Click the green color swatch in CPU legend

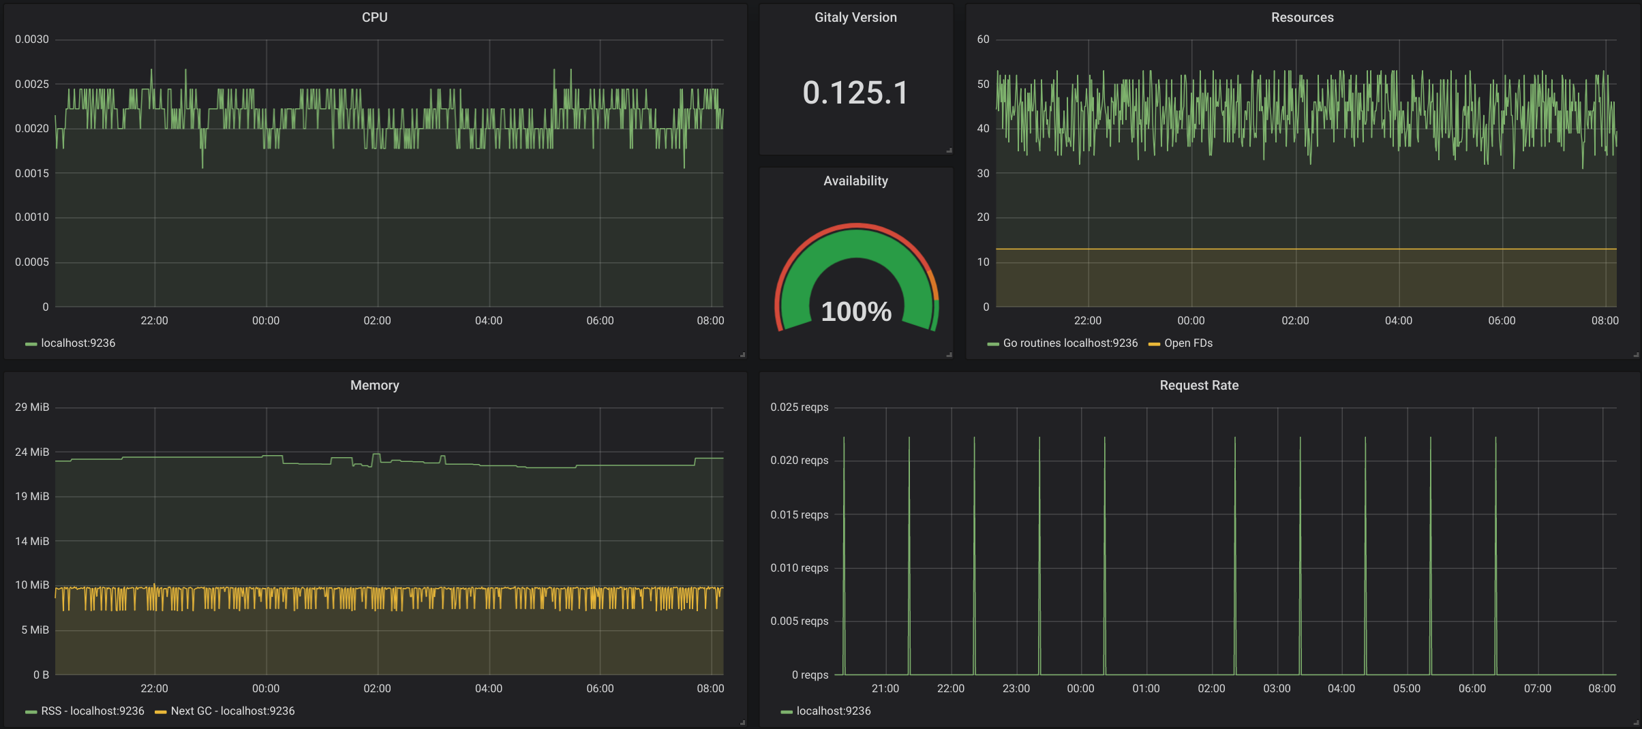point(31,344)
